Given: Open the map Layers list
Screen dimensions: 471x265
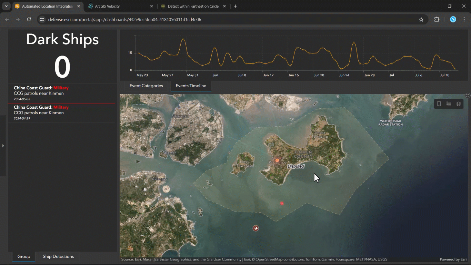Looking at the screenshot, I should tap(459, 104).
